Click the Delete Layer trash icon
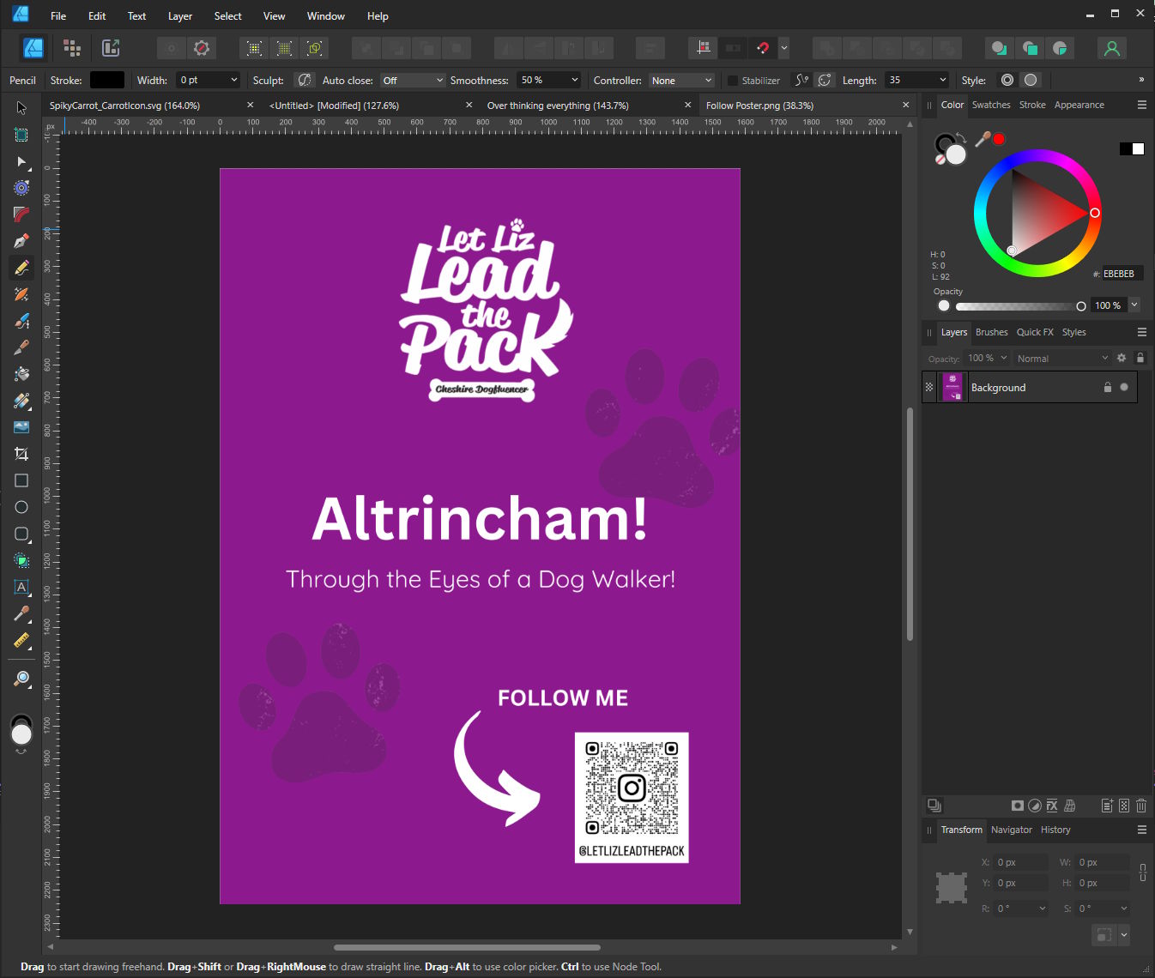Image resolution: width=1155 pixels, height=978 pixels. (x=1141, y=806)
